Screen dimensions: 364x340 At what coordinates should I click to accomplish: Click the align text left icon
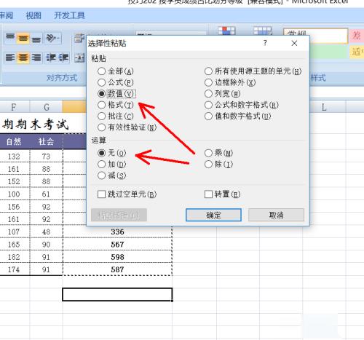pyautogui.click(x=10, y=58)
